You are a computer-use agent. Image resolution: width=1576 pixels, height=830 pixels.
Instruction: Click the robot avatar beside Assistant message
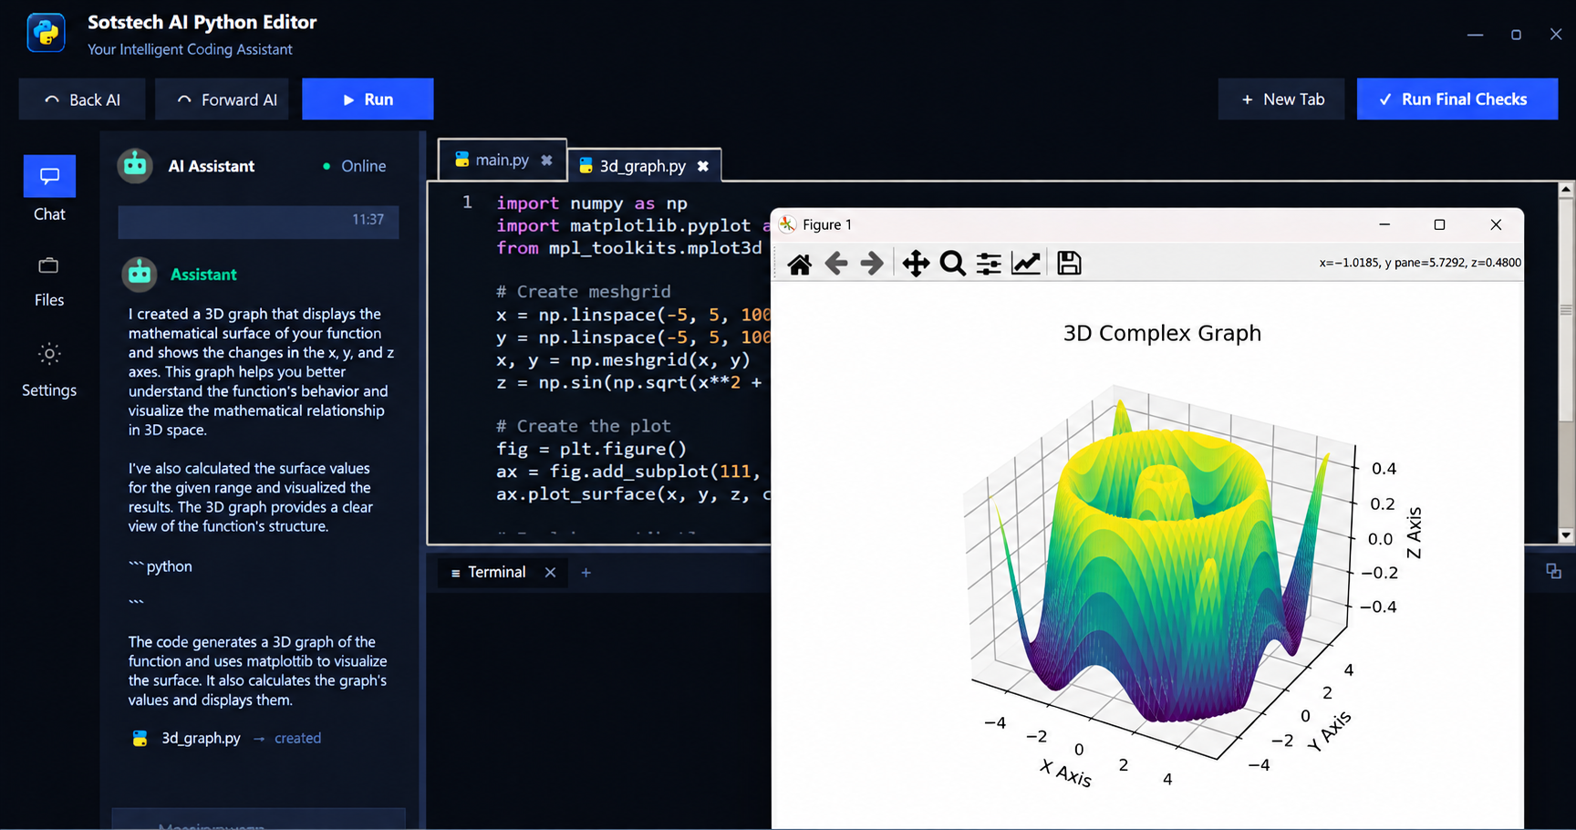[x=140, y=274]
